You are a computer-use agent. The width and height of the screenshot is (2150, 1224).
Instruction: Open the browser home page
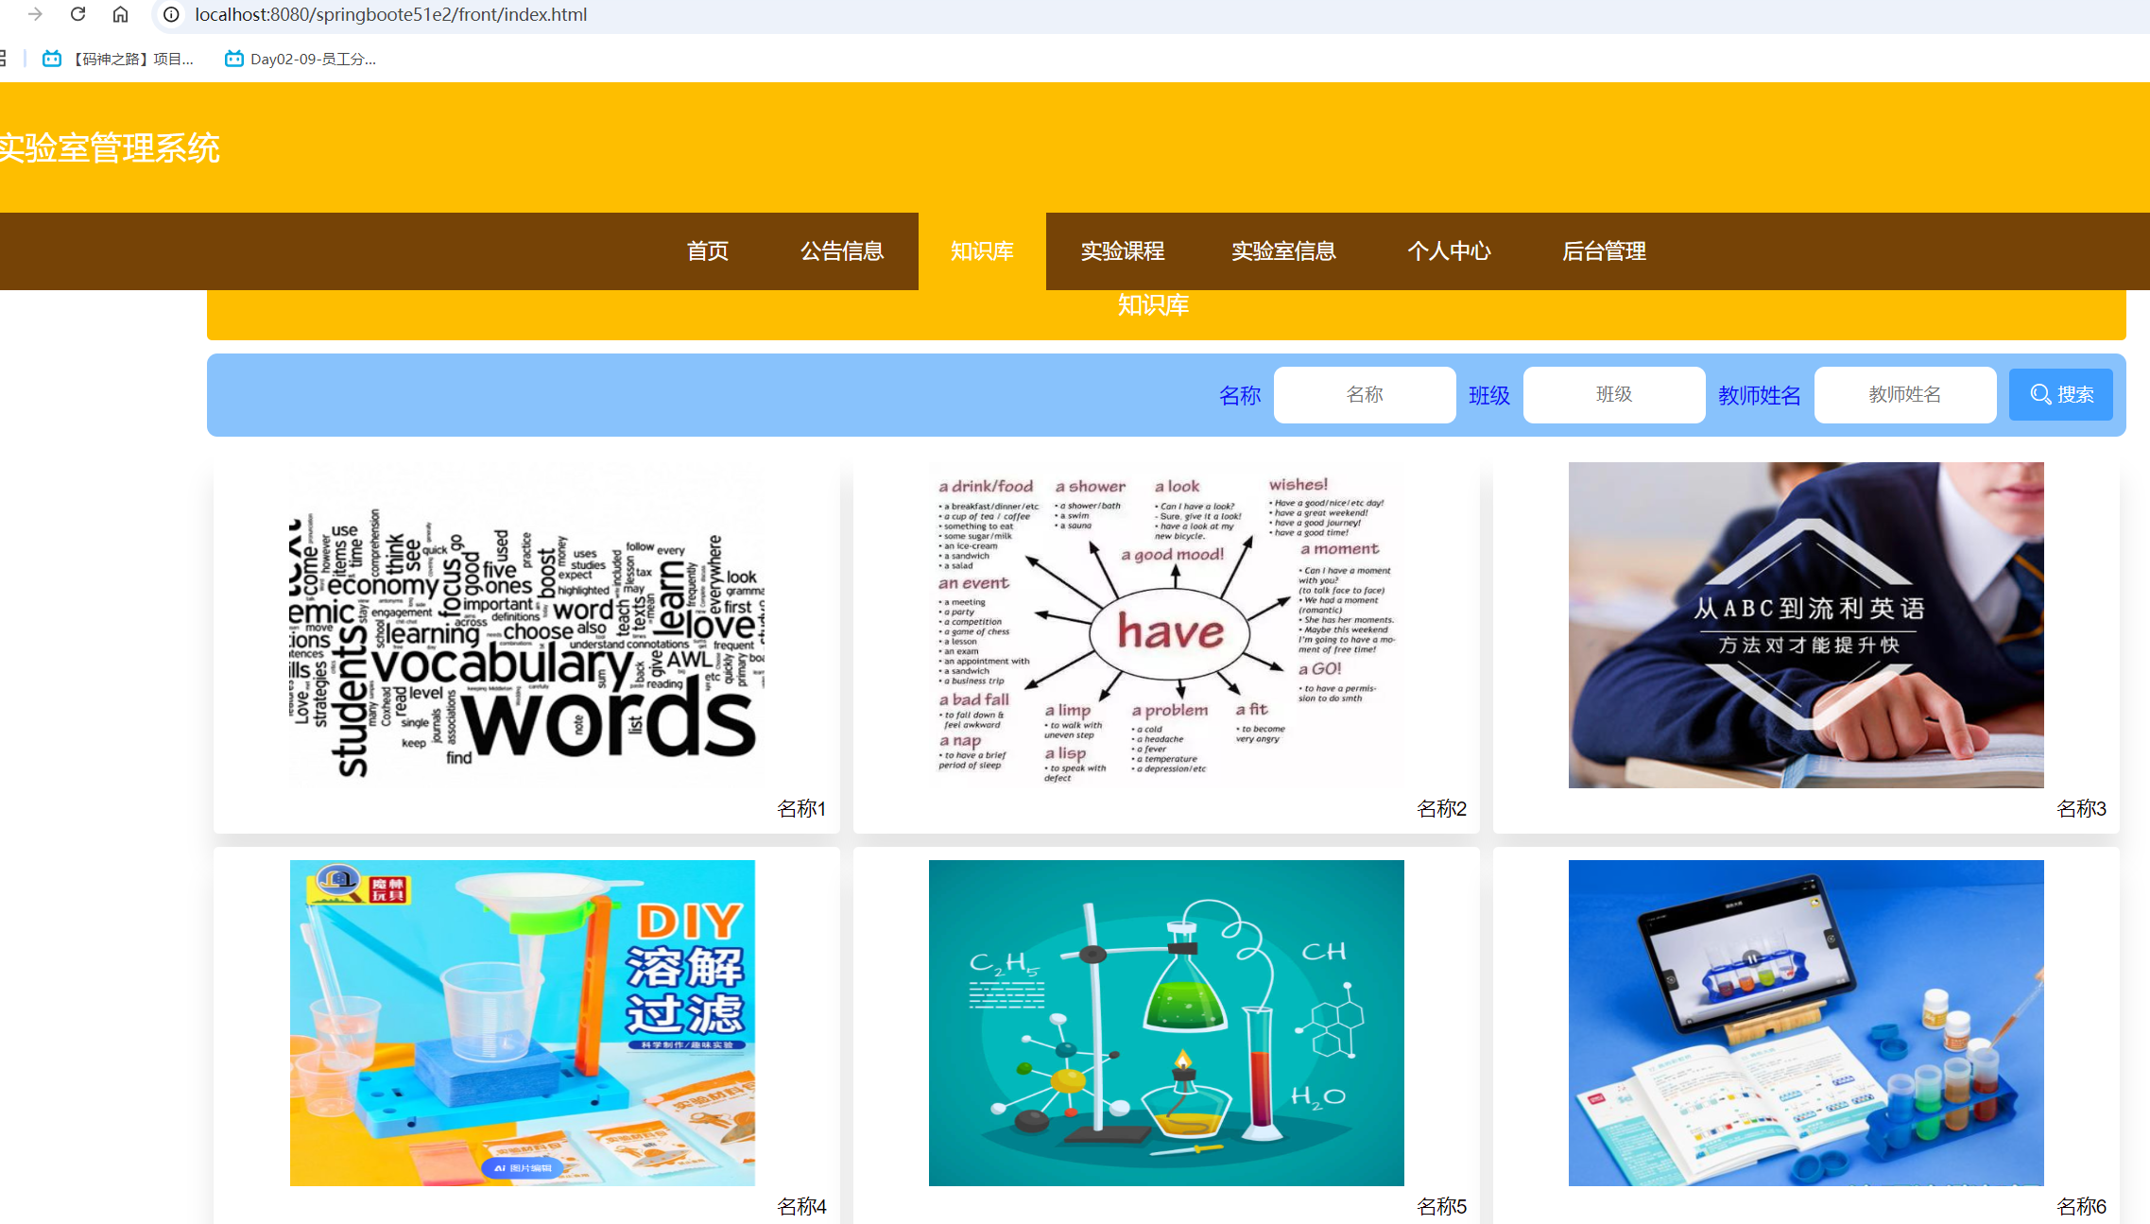(x=120, y=14)
